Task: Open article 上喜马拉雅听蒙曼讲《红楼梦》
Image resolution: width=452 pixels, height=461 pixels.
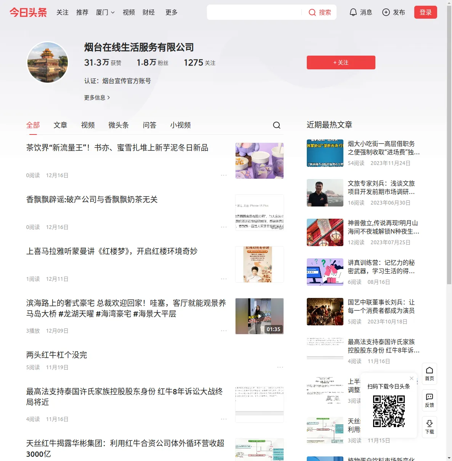Action: pyautogui.click(x=112, y=251)
